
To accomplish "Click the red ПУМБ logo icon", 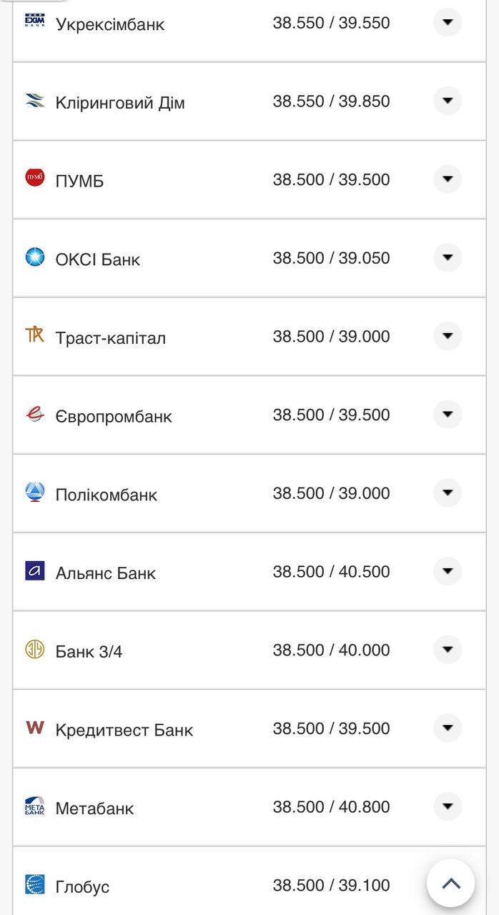I will [34, 178].
